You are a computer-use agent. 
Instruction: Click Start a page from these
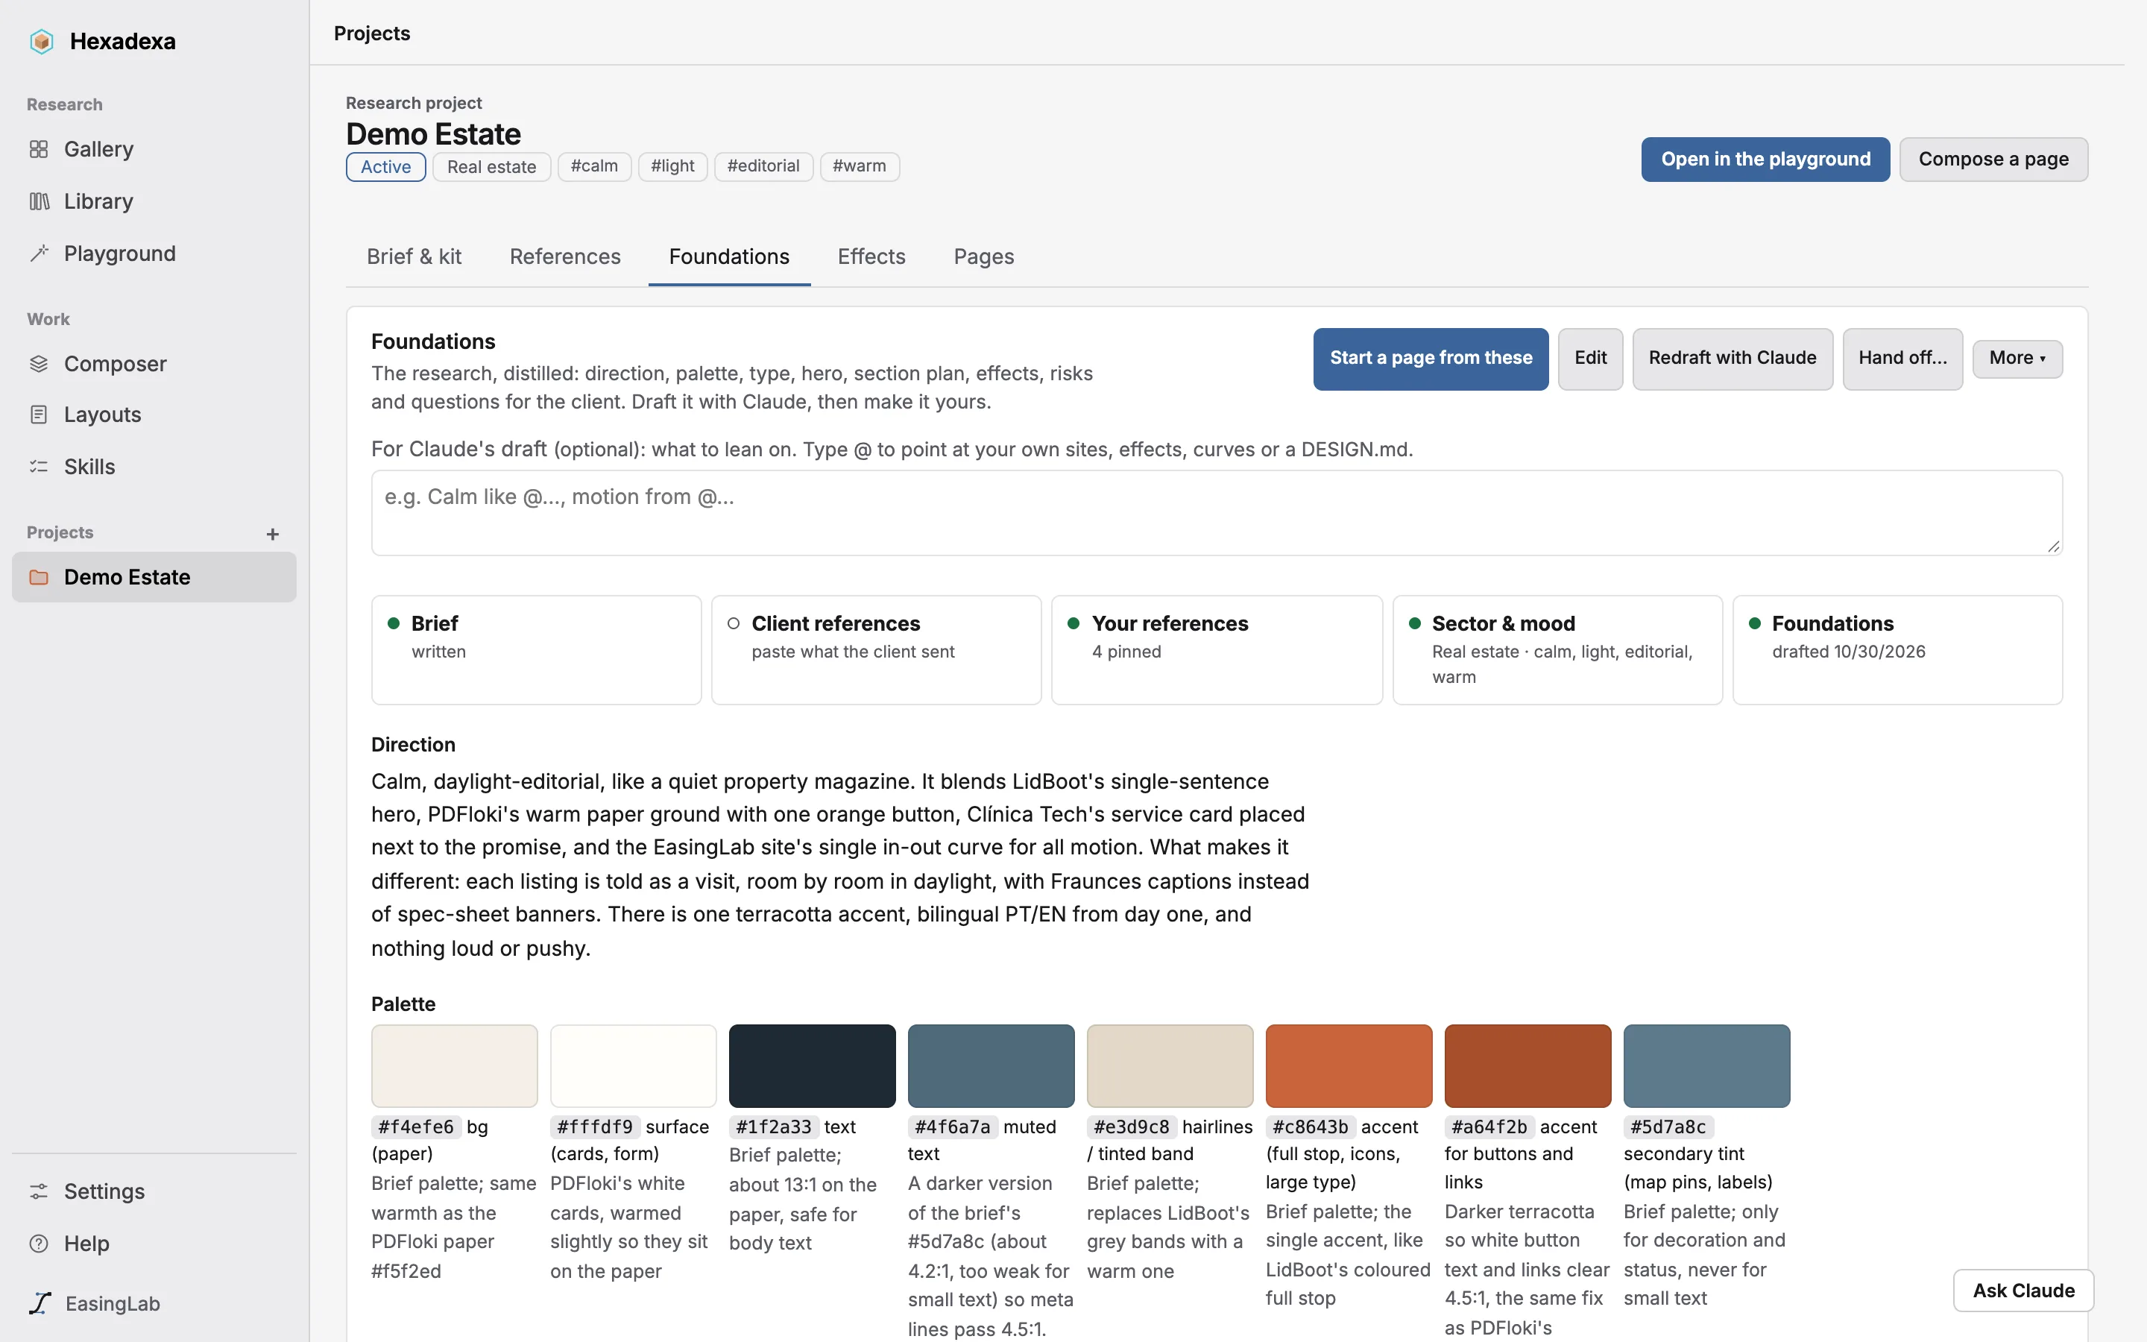[1430, 359]
